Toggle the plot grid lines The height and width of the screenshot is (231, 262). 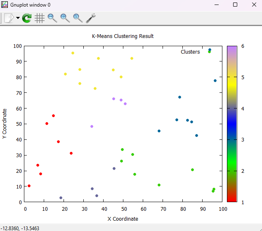tap(40, 18)
